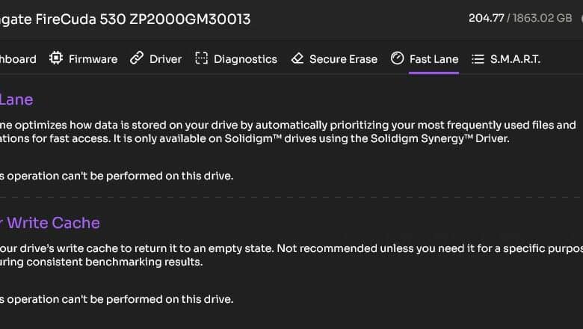Select the Fast Lane tab text
The height and width of the screenshot is (329, 583).
tap(434, 59)
